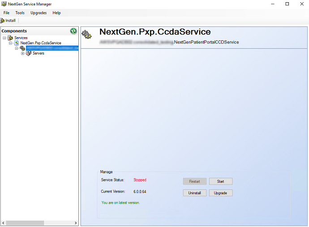Click the red Stopped status text
This screenshot has height=227, width=309.
tap(140, 180)
